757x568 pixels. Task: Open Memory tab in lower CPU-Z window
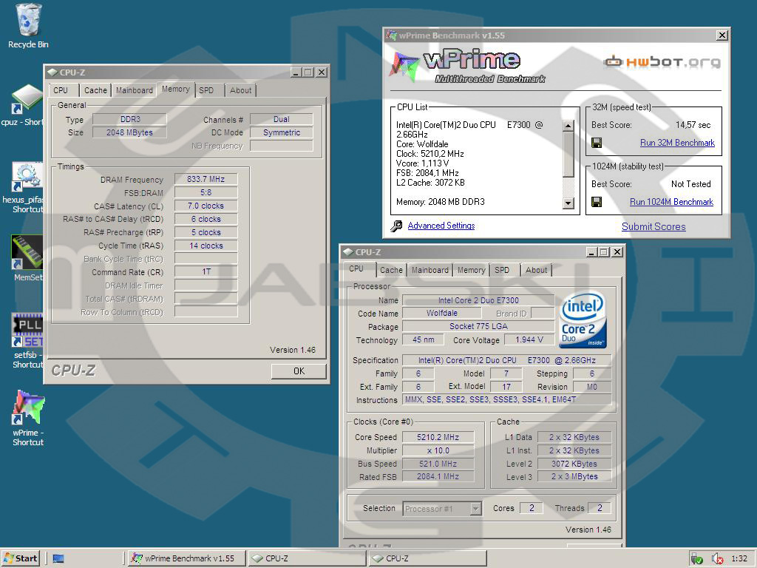pos(471,271)
